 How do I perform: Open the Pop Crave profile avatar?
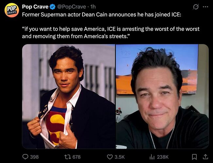click(12, 10)
